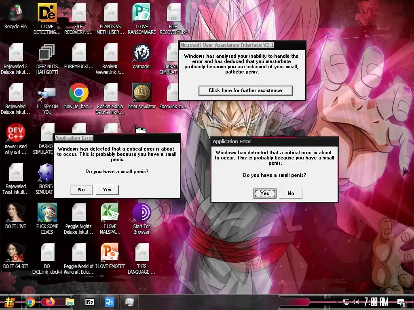Choose No in the right Application Error dialog

point(291,193)
